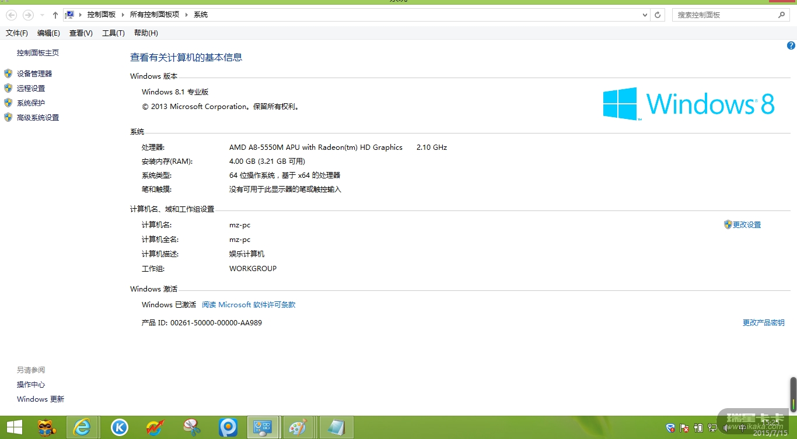The height and width of the screenshot is (439, 797).
Task: Click the security shield tray icon
Action: tap(671, 428)
